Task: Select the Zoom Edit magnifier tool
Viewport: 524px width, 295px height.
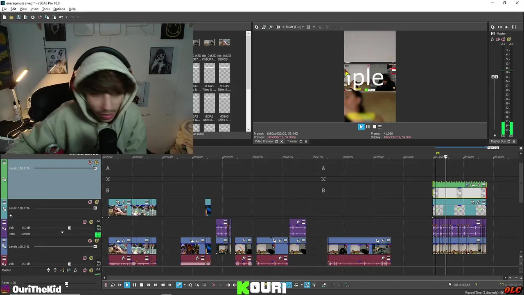Action: point(204,285)
